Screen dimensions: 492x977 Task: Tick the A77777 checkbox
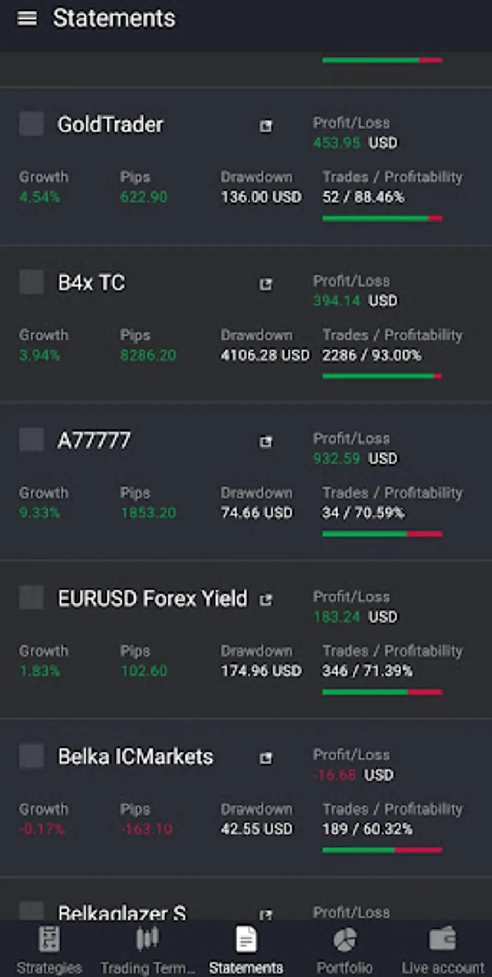31,439
